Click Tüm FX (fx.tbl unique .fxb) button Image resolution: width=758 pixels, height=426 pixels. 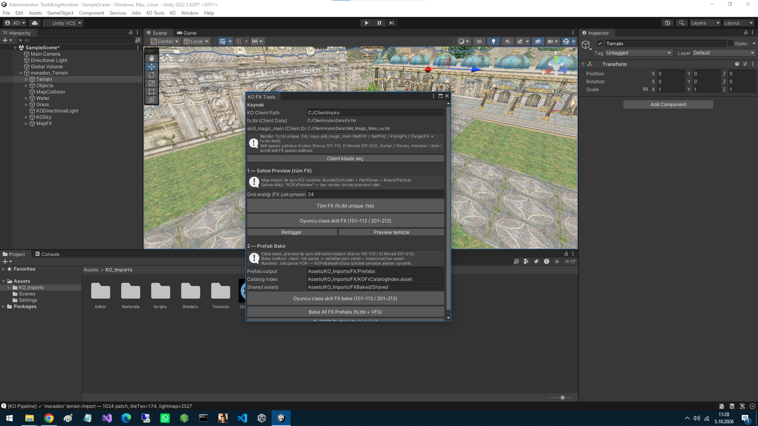tap(345, 206)
